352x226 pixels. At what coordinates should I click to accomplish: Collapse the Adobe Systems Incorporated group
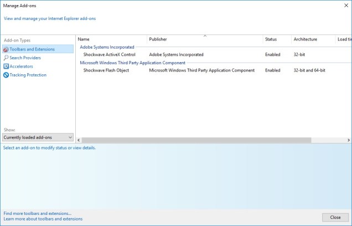[107, 47]
